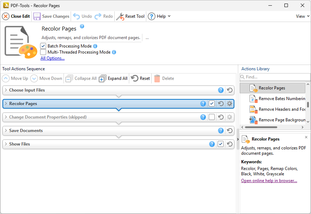
Task: Reset the Show Files step
Action: pyautogui.click(x=230, y=144)
